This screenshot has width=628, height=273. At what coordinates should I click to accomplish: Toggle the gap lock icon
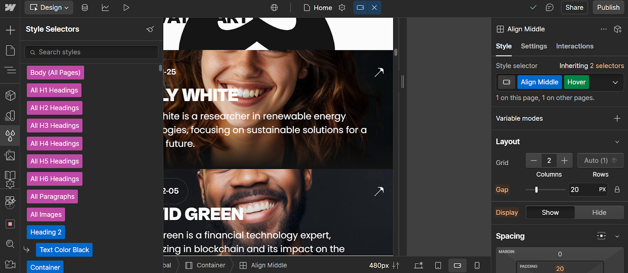tap(617, 189)
